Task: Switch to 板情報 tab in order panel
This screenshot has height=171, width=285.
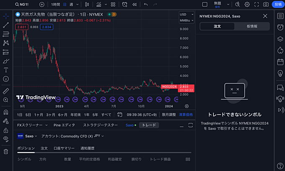Action: coord(252,26)
